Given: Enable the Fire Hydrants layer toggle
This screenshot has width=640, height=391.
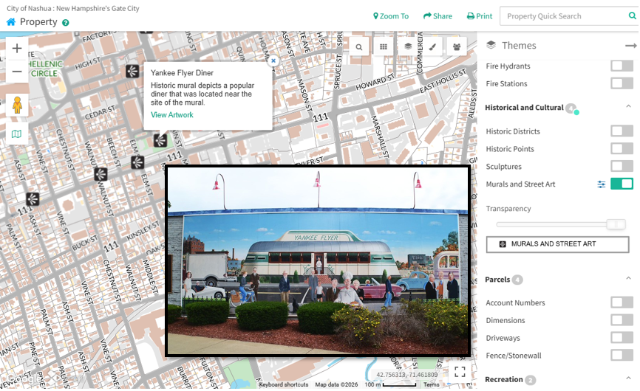Looking at the screenshot, I should (622, 66).
